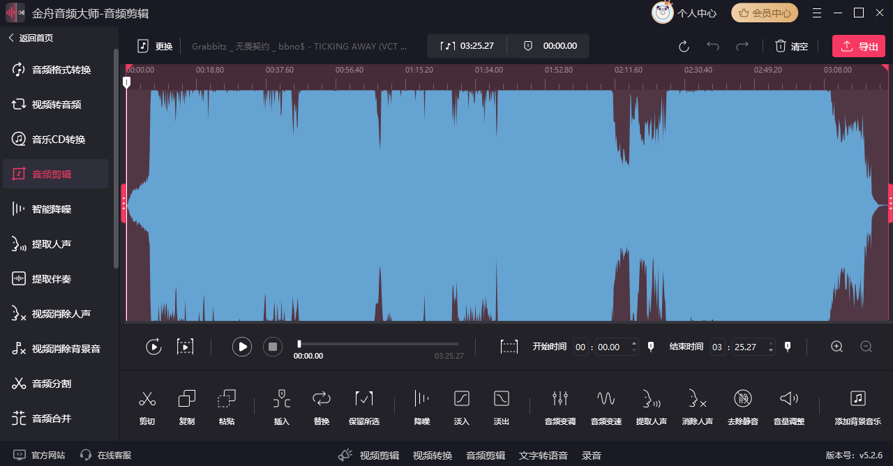Click the 清空 clear button
Image resolution: width=893 pixels, height=466 pixels.
pos(791,46)
